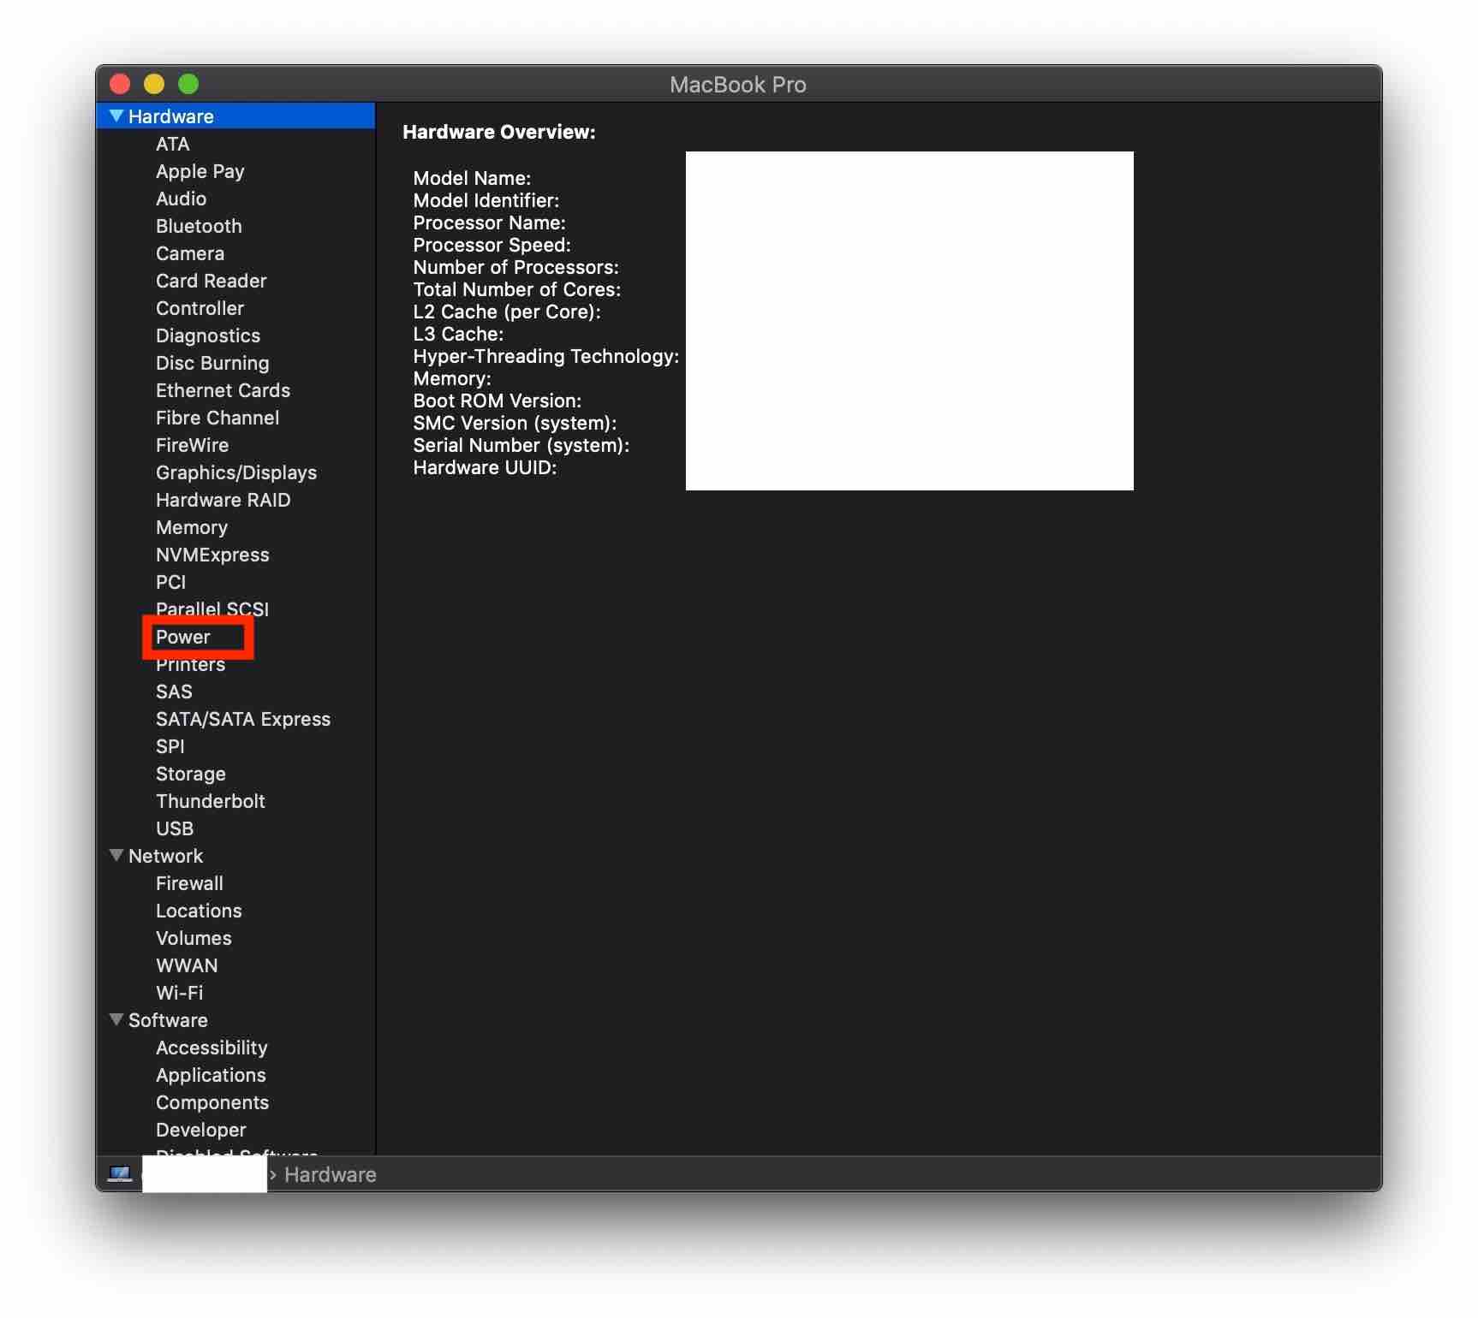Viewport: 1478px width, 1318px height.
Task: Open the NVMExpress section
Action: [x=212, y=555]
